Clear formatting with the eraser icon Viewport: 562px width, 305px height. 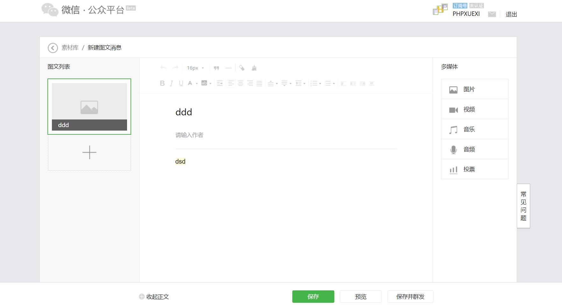pyautogui.click(x=242, y=68)
